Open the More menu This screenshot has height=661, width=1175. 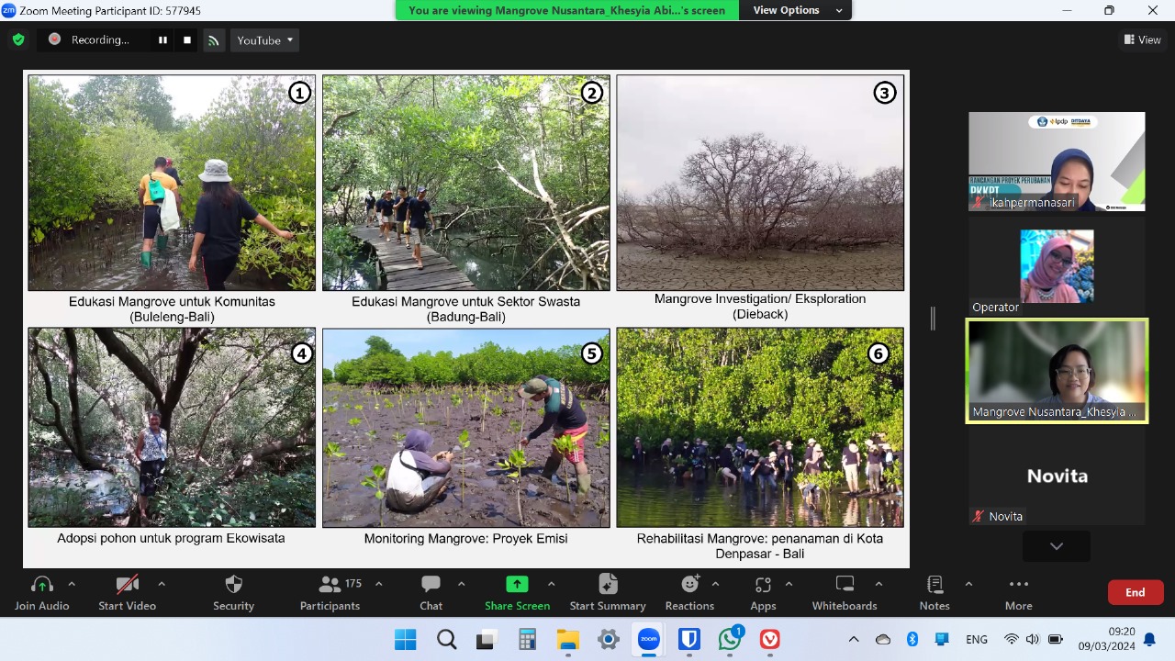point(1018,592)
